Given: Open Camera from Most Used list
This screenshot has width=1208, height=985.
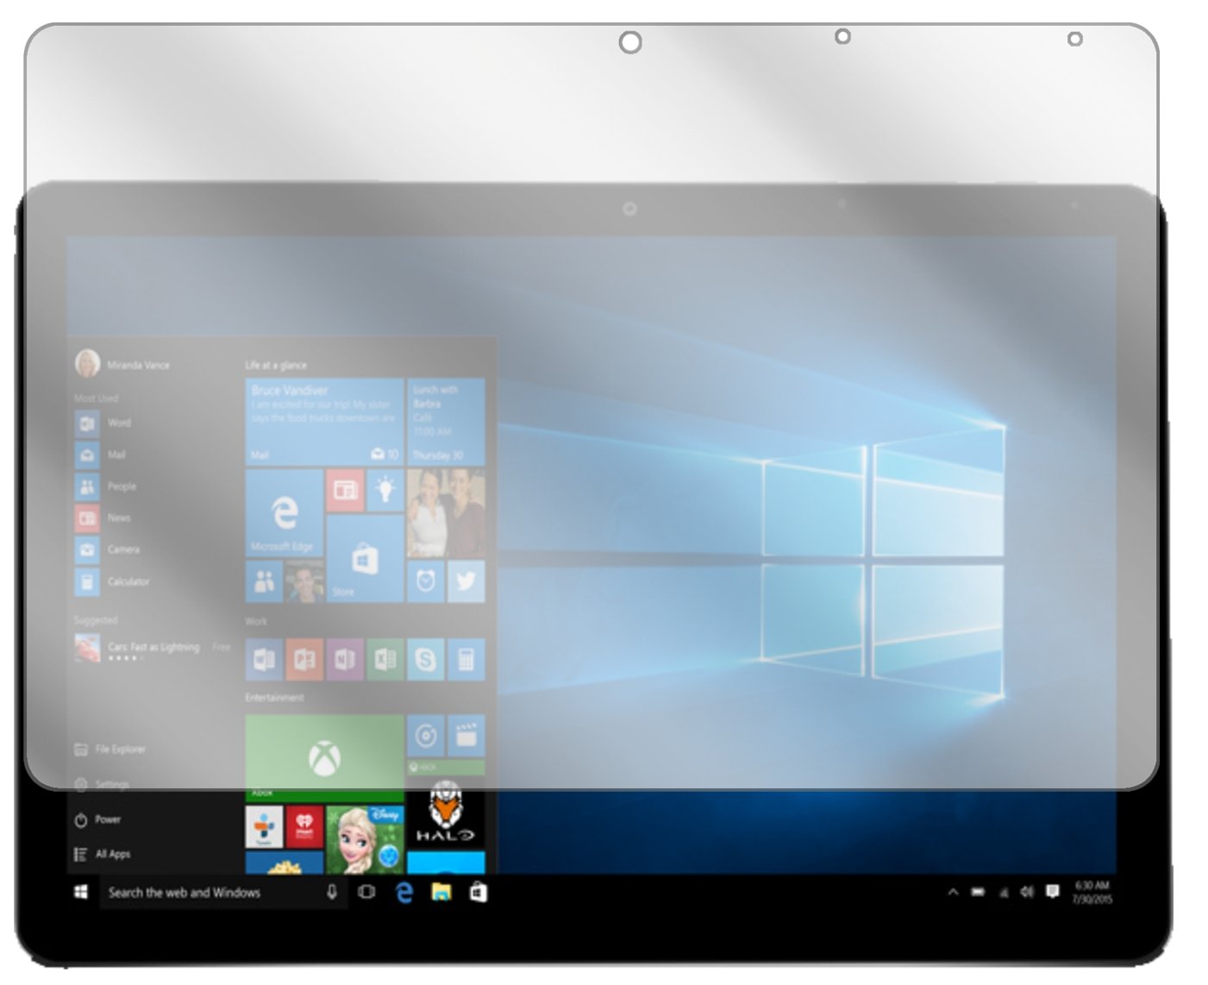Looking at the screenshot, I should pos(108,549).
